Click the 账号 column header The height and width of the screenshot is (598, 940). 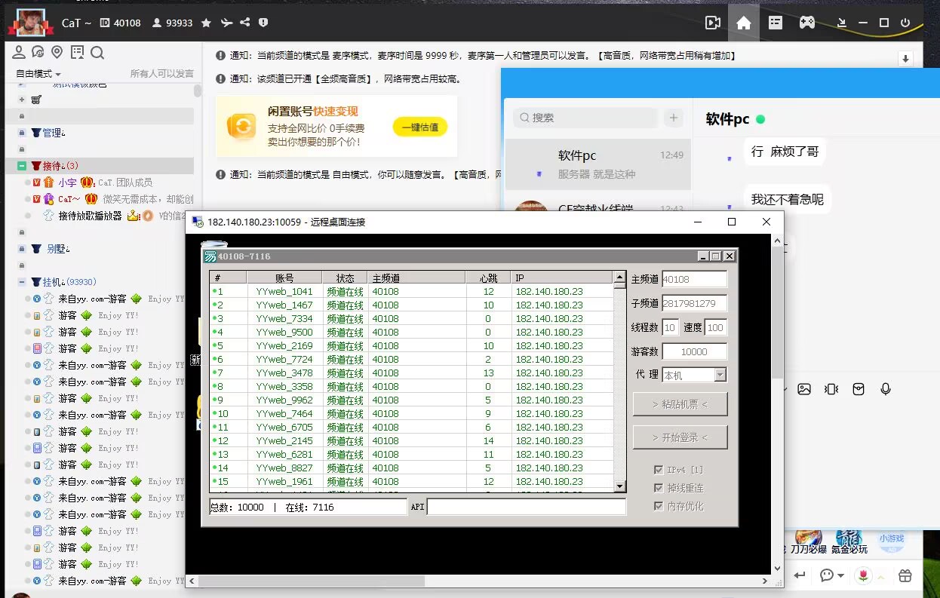284,278
